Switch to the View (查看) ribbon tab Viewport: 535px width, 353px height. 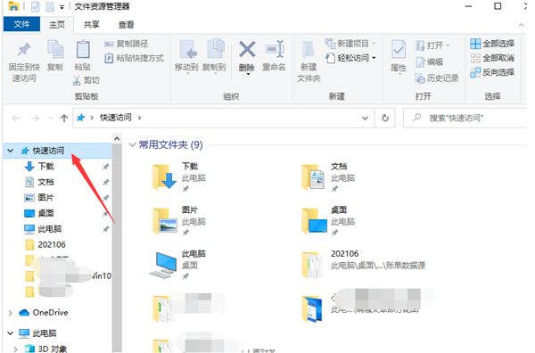127,25
